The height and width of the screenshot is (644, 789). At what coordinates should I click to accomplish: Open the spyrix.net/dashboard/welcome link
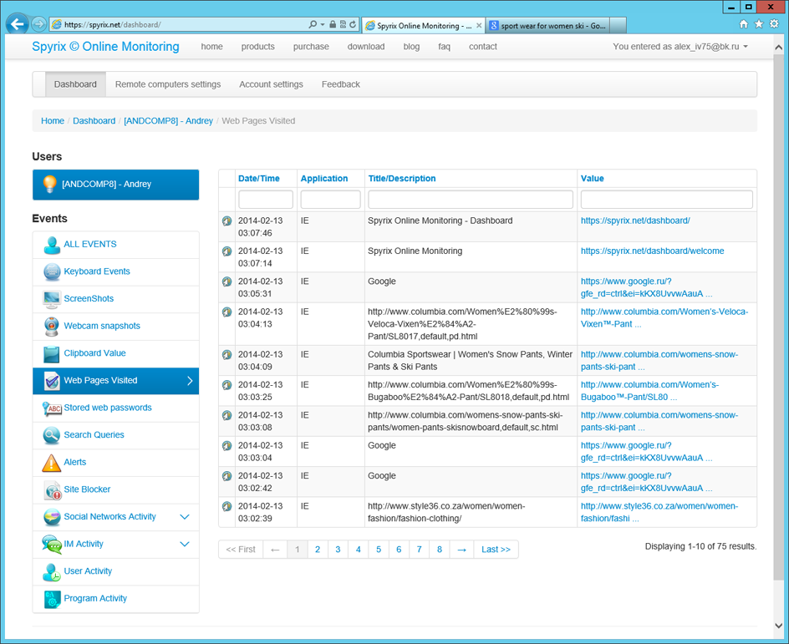tap(652, 251)
